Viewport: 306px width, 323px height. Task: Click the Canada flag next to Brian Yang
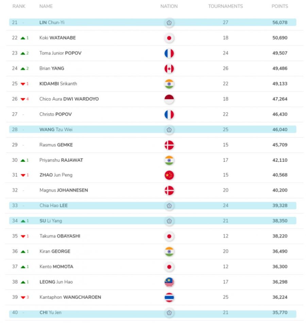point(169,69)
